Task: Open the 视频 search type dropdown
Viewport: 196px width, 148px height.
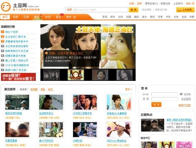Action: tap(75, 10)
